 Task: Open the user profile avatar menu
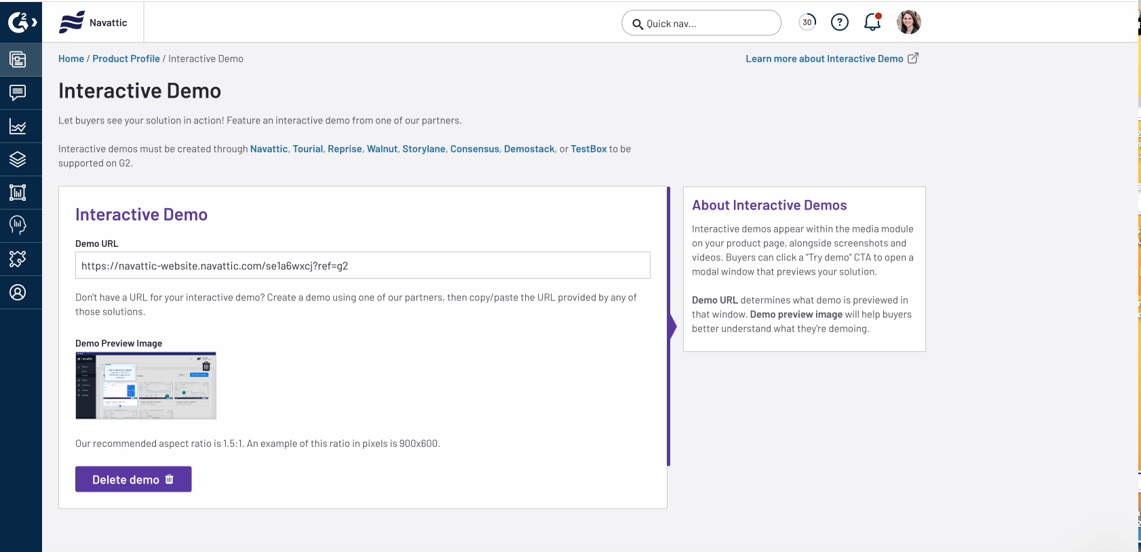pos(908,22)
